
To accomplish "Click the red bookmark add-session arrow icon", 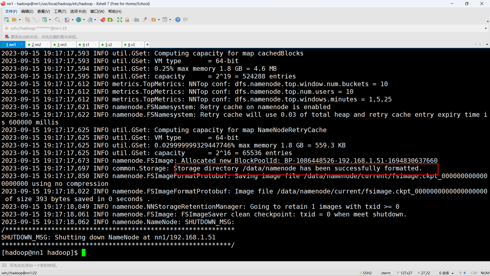I will click(x=7, y=37).
